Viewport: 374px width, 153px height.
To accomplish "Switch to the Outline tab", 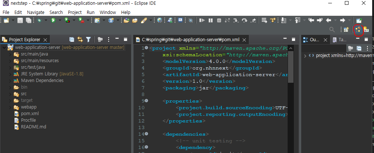I will [315, 40].
